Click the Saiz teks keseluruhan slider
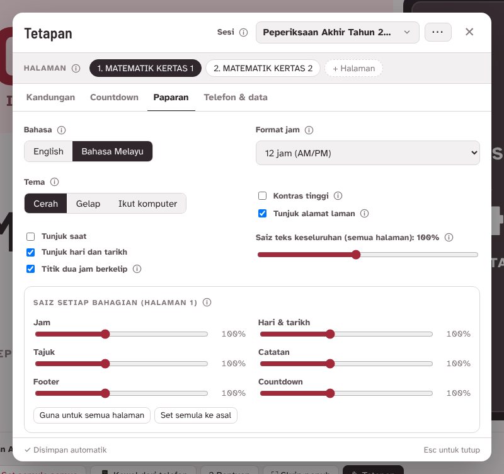The height and width of the screenshot is (474, 504). coord(368,255)
